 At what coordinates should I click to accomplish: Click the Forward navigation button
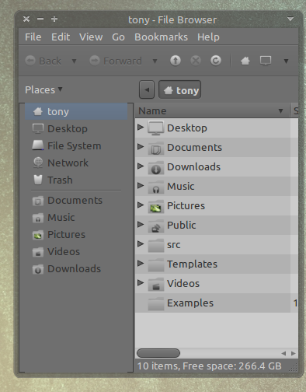click(116, 61)
